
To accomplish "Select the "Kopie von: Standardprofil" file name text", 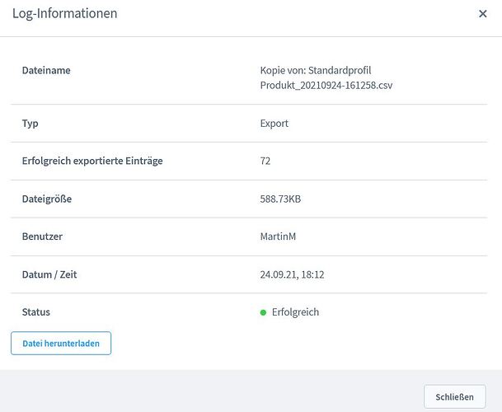I will pos(316,71).
